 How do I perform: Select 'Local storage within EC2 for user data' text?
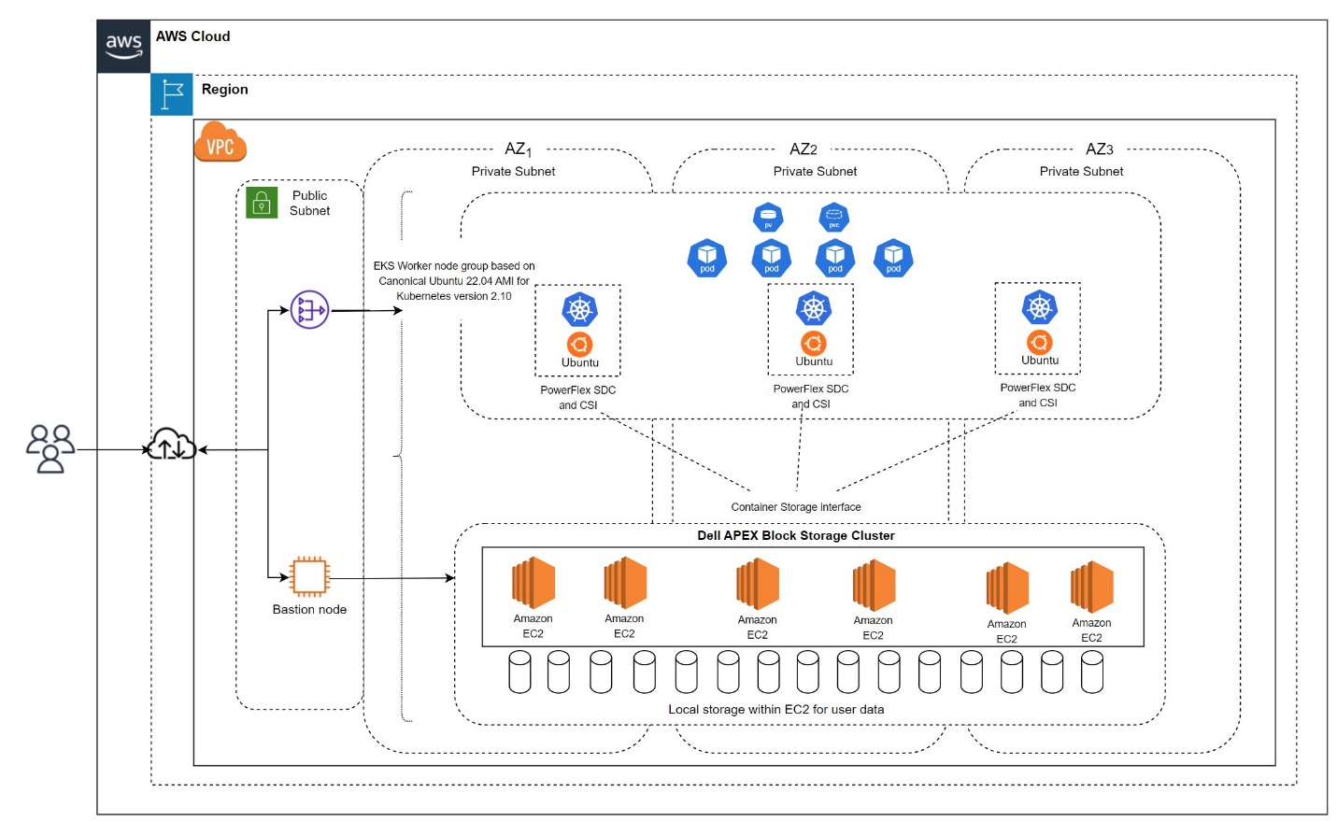coord(776,710)
